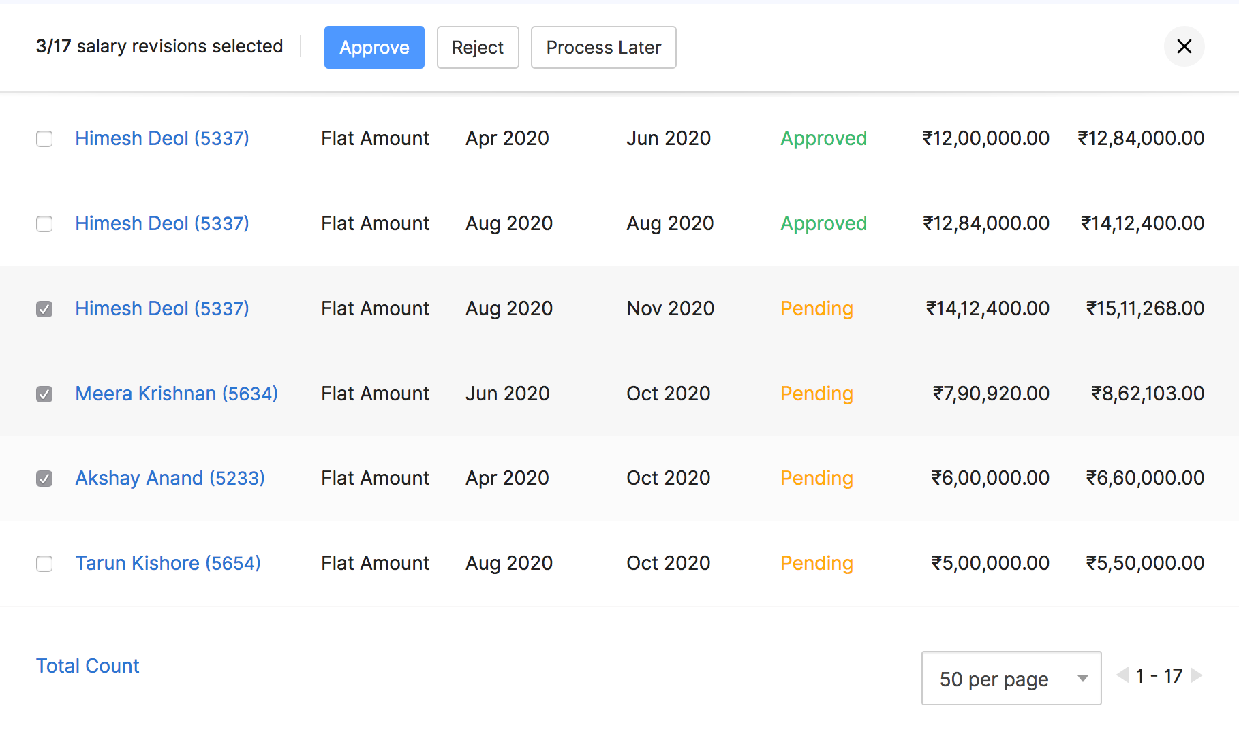Open Meera Krishnan (5634) employee link

point(177,394)
